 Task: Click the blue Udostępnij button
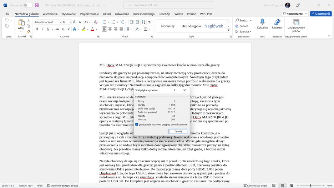click(320, 14)
